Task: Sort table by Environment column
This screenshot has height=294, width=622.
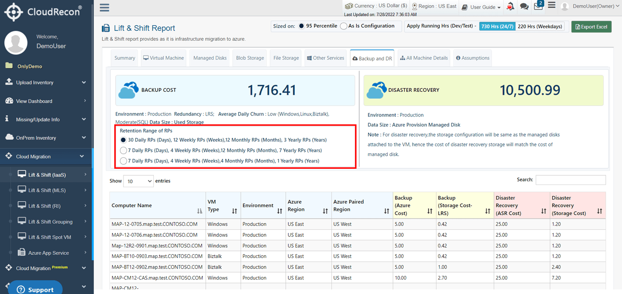Action: [x=280, y=211]
